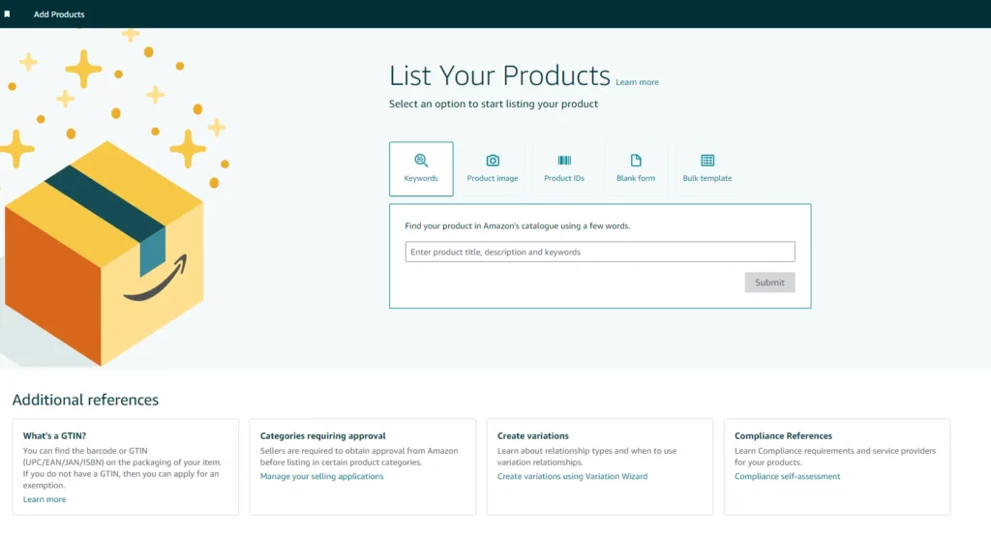Focus the product title and keywords field
991x536 pixels.
click(x=600, y=252)
